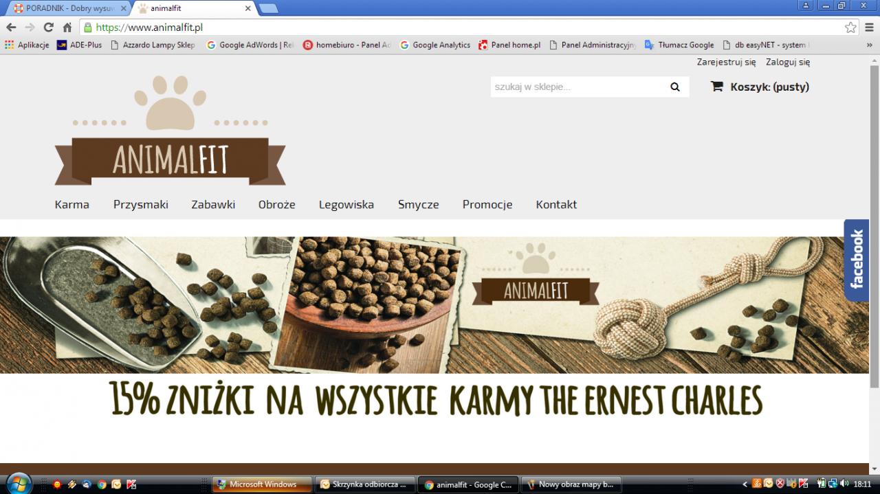880x494 pixels.
Task: Open the volume speaker tray icon
Action: tap(844, 484)
